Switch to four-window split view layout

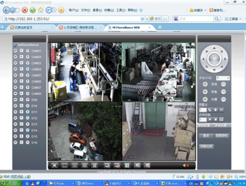pyautogui.click(x=75, y=165)
